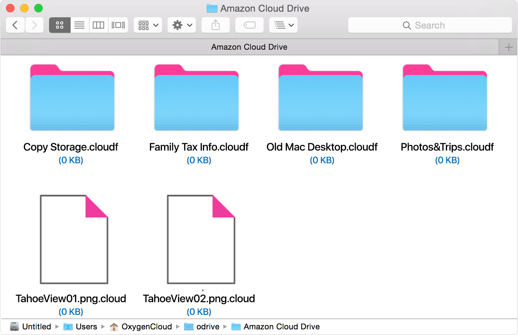Select the Family Tax Info.cloudf folder icon
The width and height of the screenshot is (518, 335).
pos(197,97)
